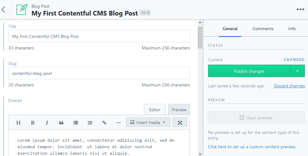
Task: Expand the Publish changes arrow menu
Action: [297, 71]
